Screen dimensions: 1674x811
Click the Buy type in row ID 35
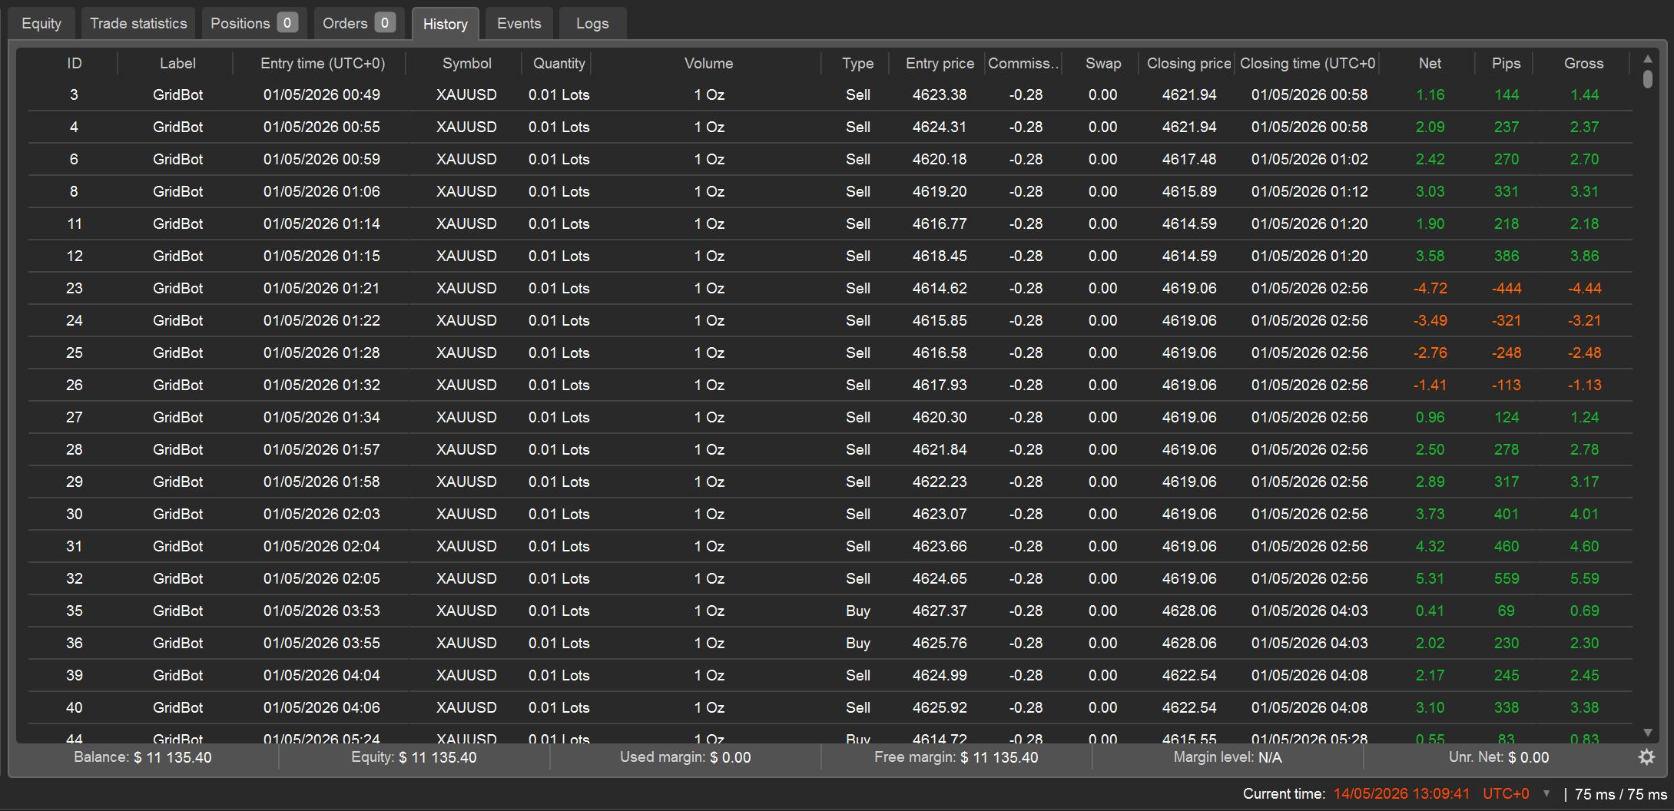pyautogui.click(x=858, y=611)
